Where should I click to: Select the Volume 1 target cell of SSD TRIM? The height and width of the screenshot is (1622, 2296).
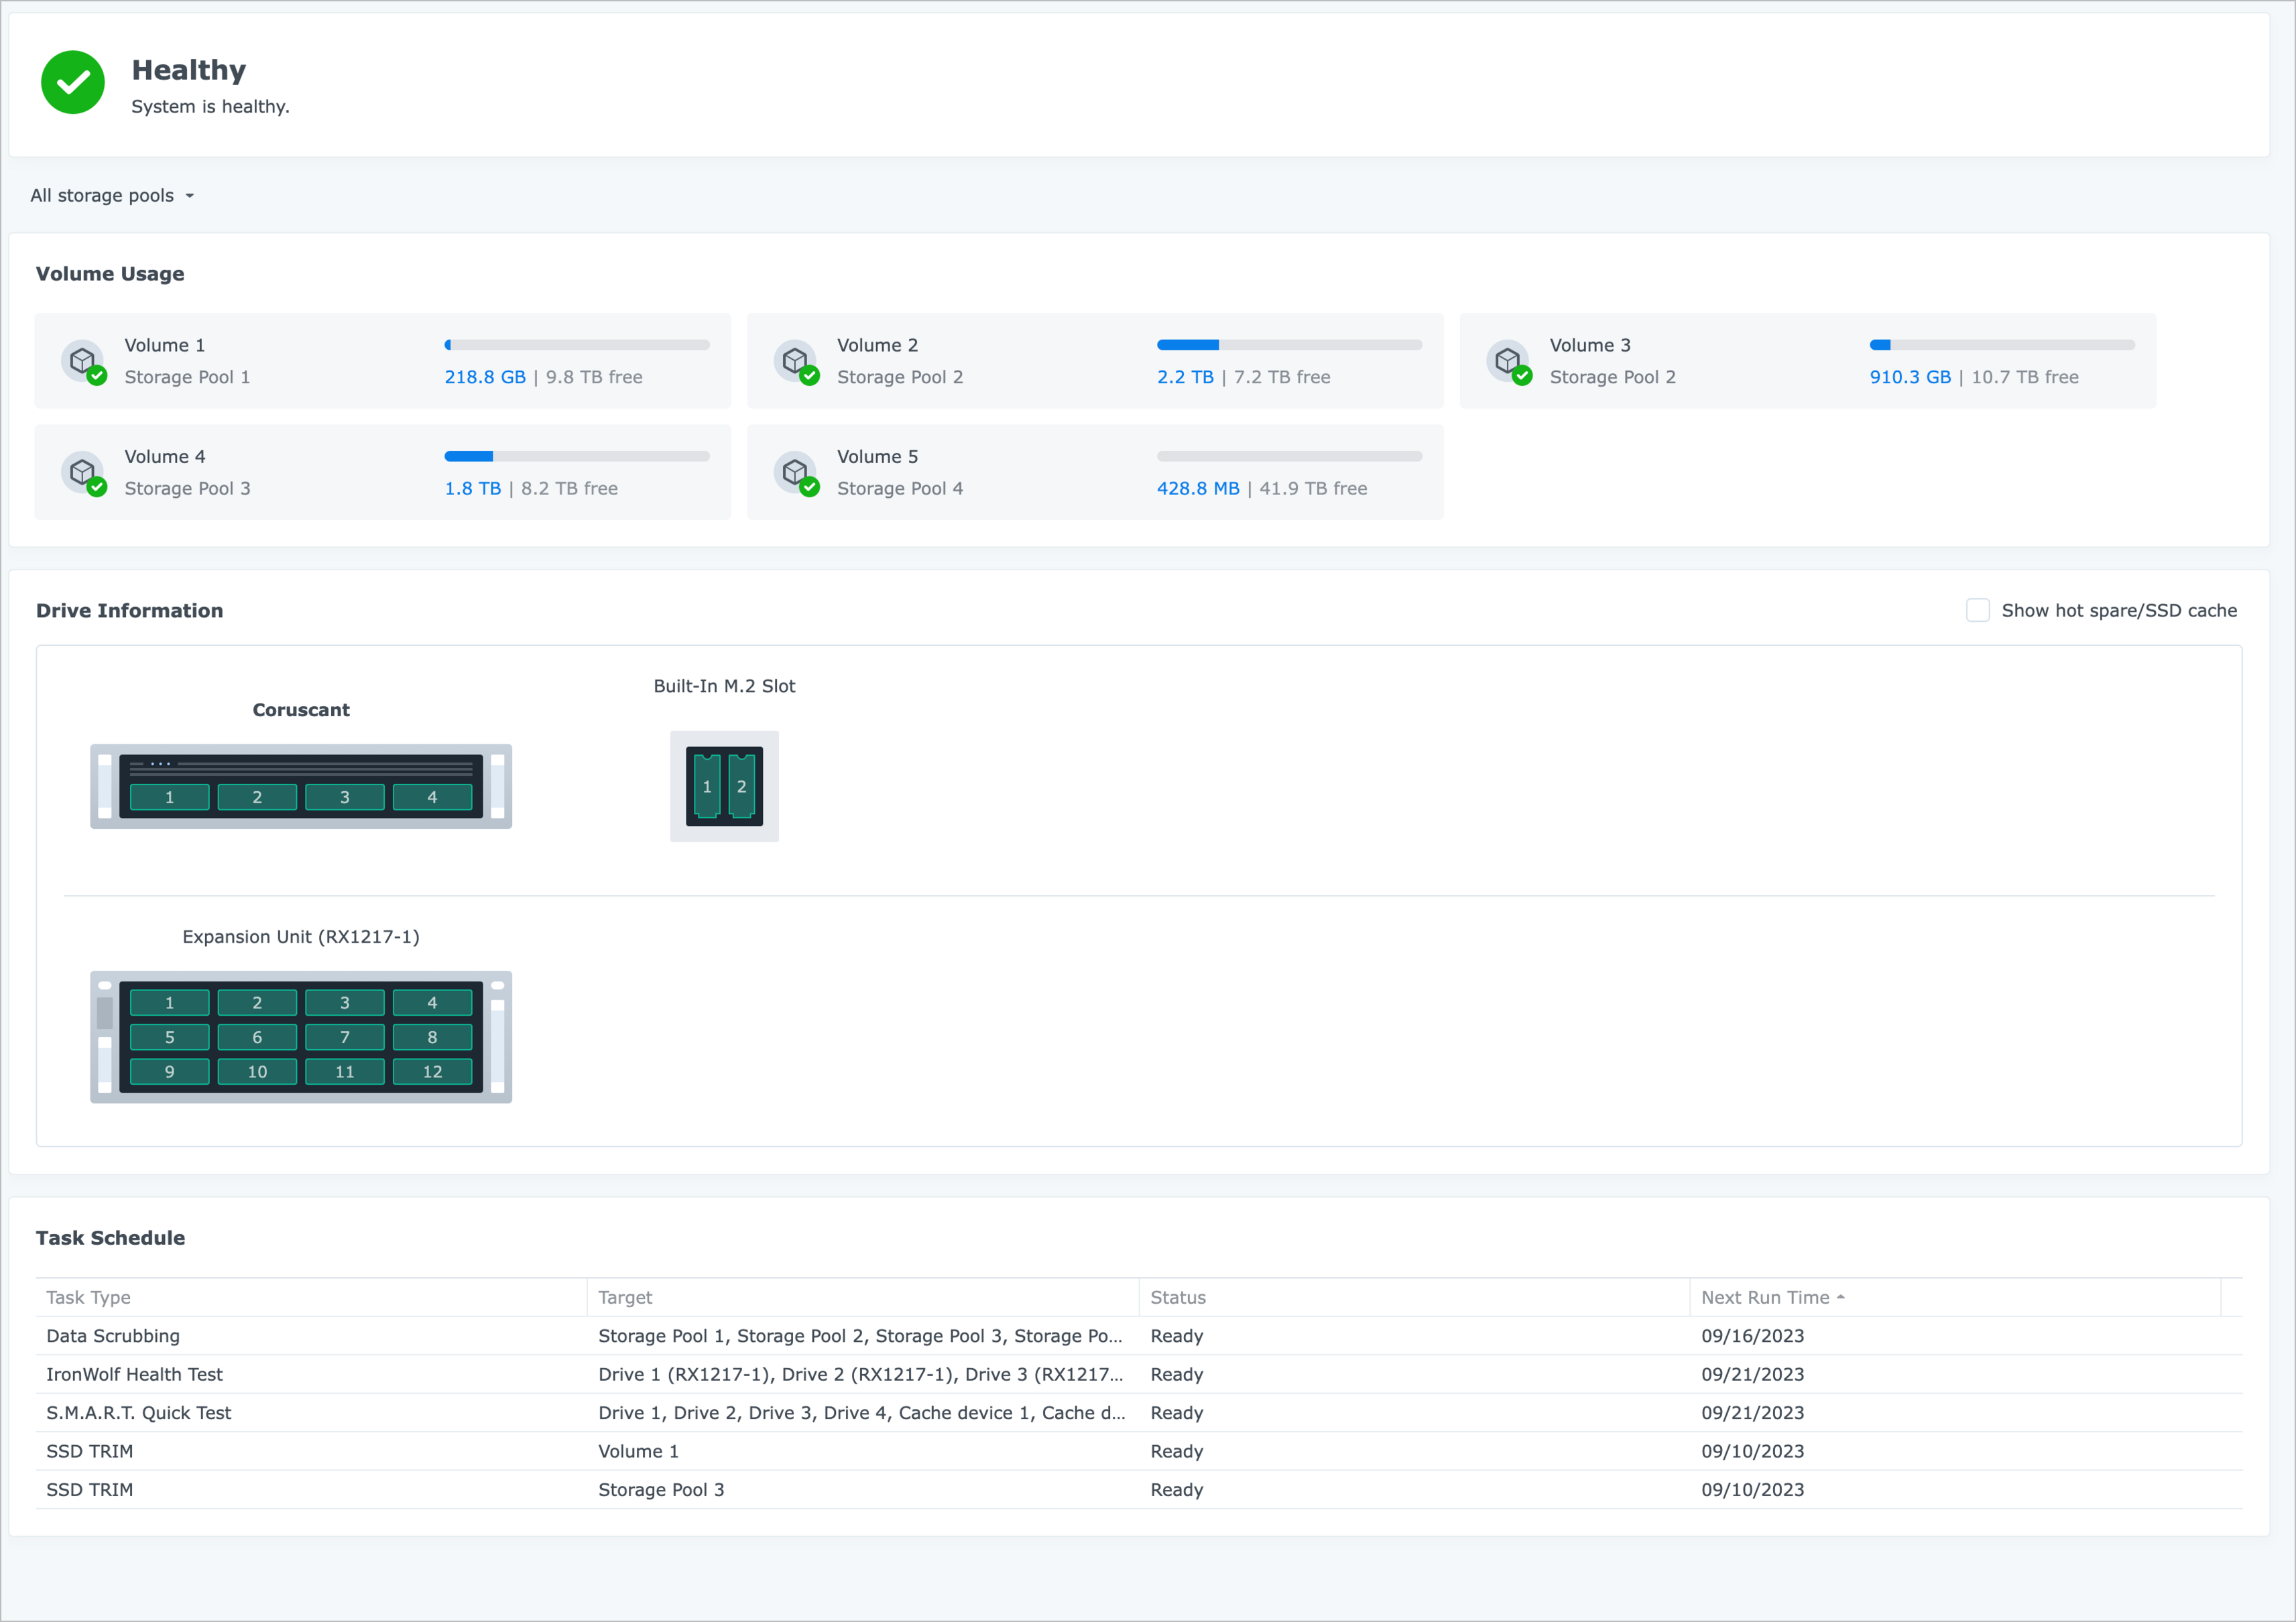coord(863,1451)
